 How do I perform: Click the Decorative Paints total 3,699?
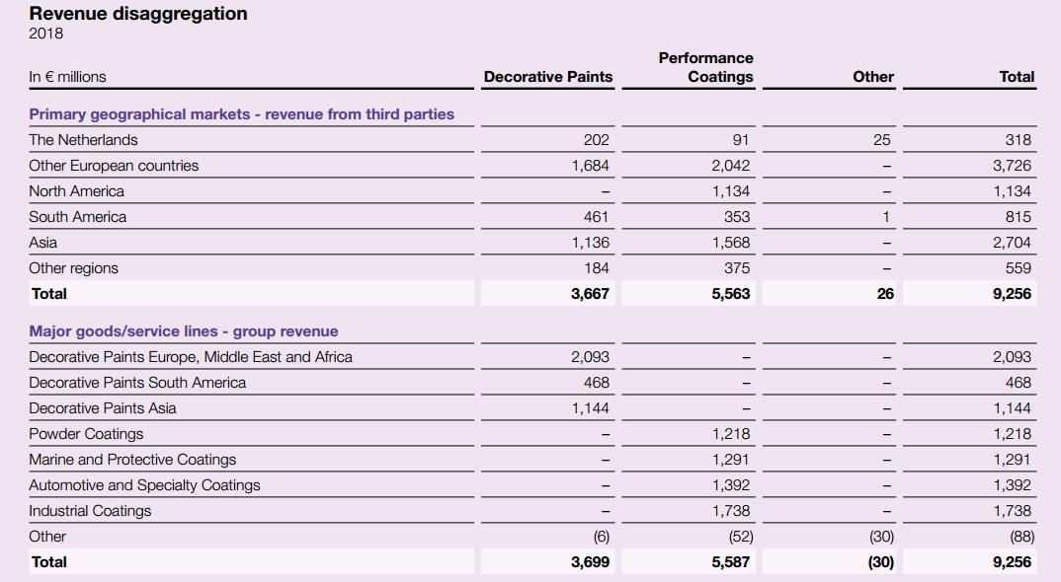click(x=591, y=562)
